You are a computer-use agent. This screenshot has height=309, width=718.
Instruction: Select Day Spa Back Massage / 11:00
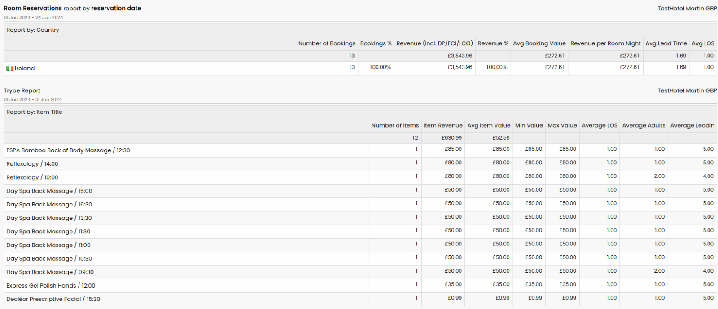click(48, 245)
